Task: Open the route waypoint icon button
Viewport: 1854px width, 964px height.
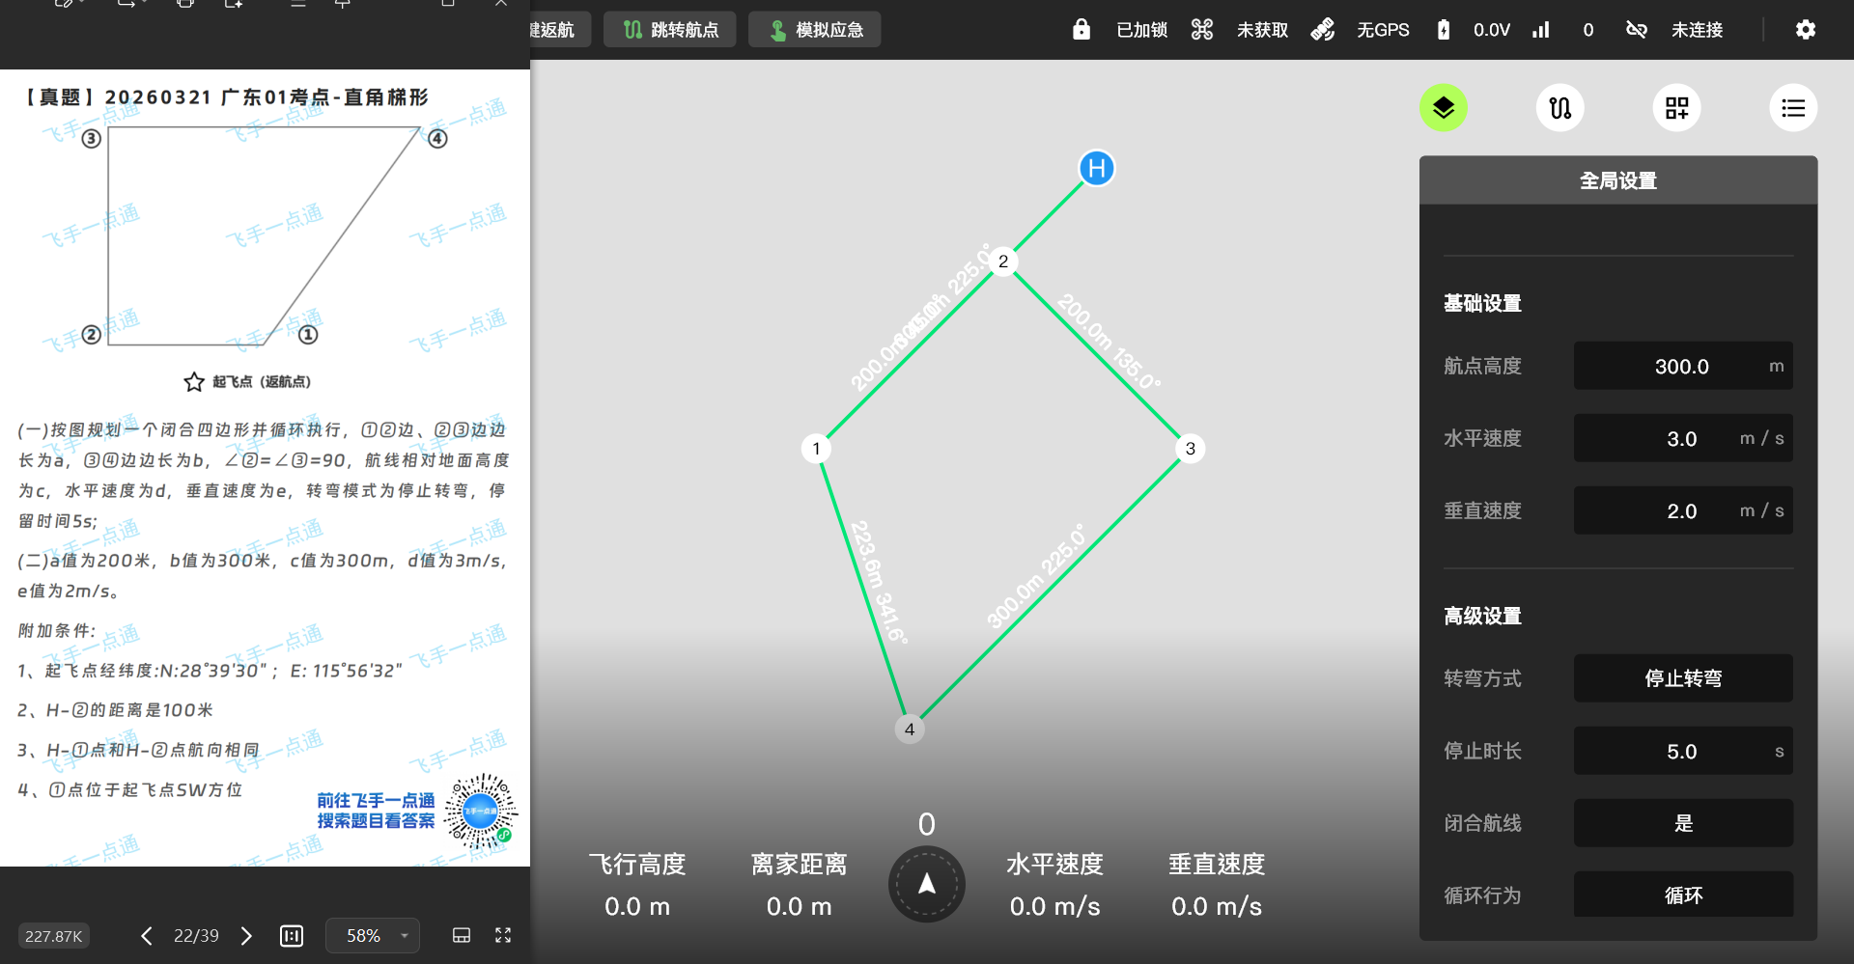Action: 1559,108
